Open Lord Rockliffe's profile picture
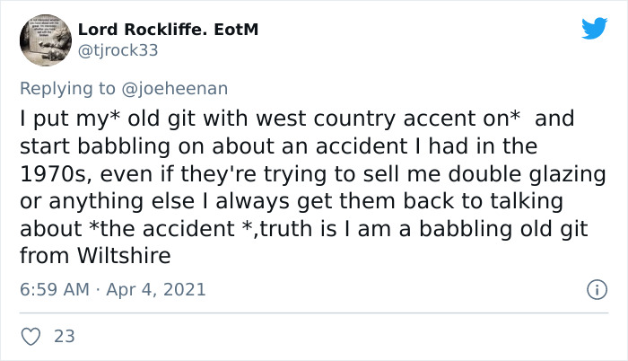628x361 pixels. pyautogui.click(x=46, y=40)
